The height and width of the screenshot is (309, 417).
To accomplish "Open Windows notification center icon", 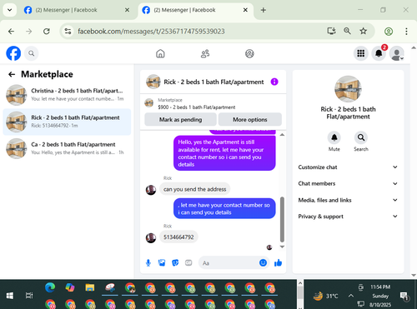I will point(404,297).
